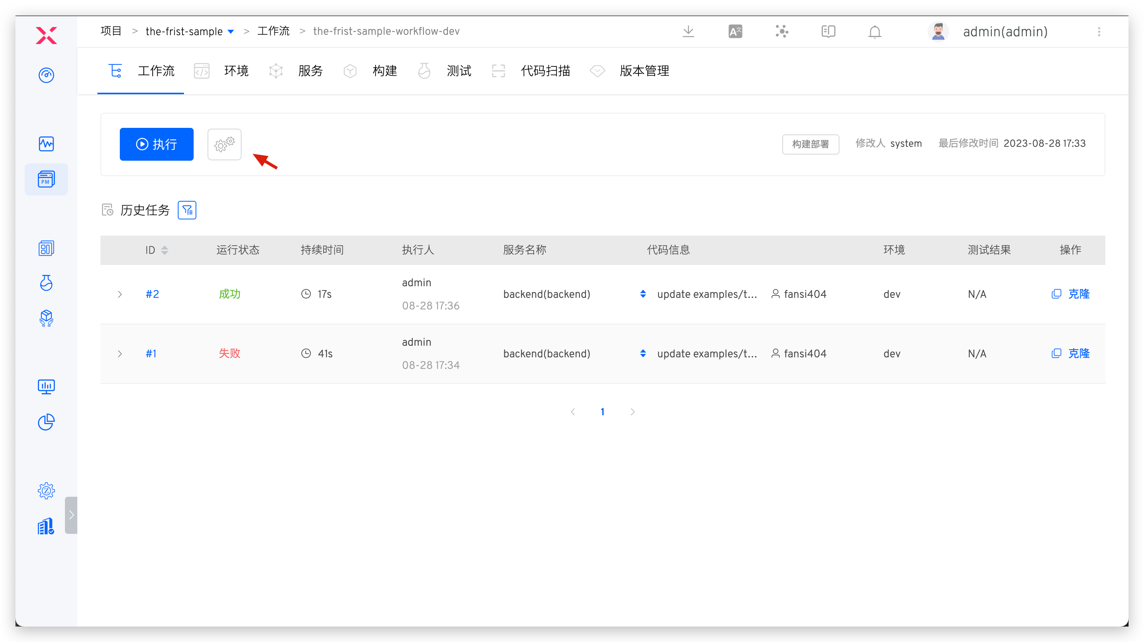The image size is (1144, 642).
Task: Open the dashboard speedometer icon in the sidebar
Action: pos(46,75)
